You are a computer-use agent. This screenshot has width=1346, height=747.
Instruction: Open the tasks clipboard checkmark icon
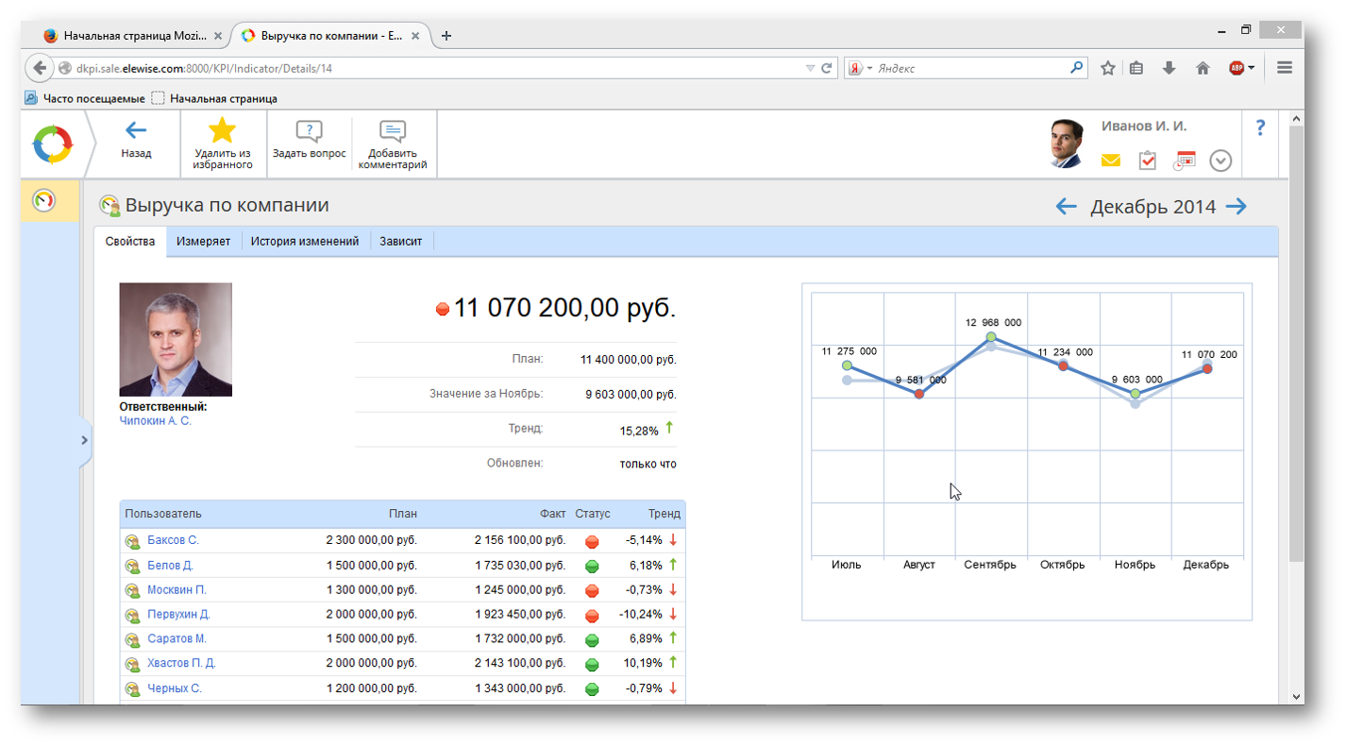click(x=1148, y=161)
